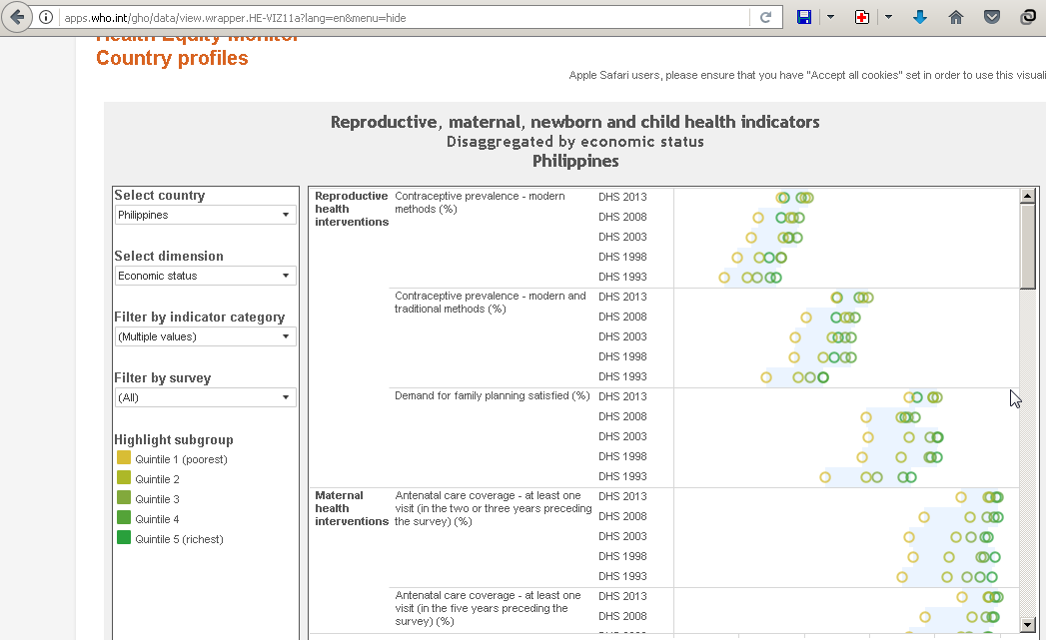Open the Economic status dimension dropdown
1046x640 pixels.
click(x=206, y=276)
